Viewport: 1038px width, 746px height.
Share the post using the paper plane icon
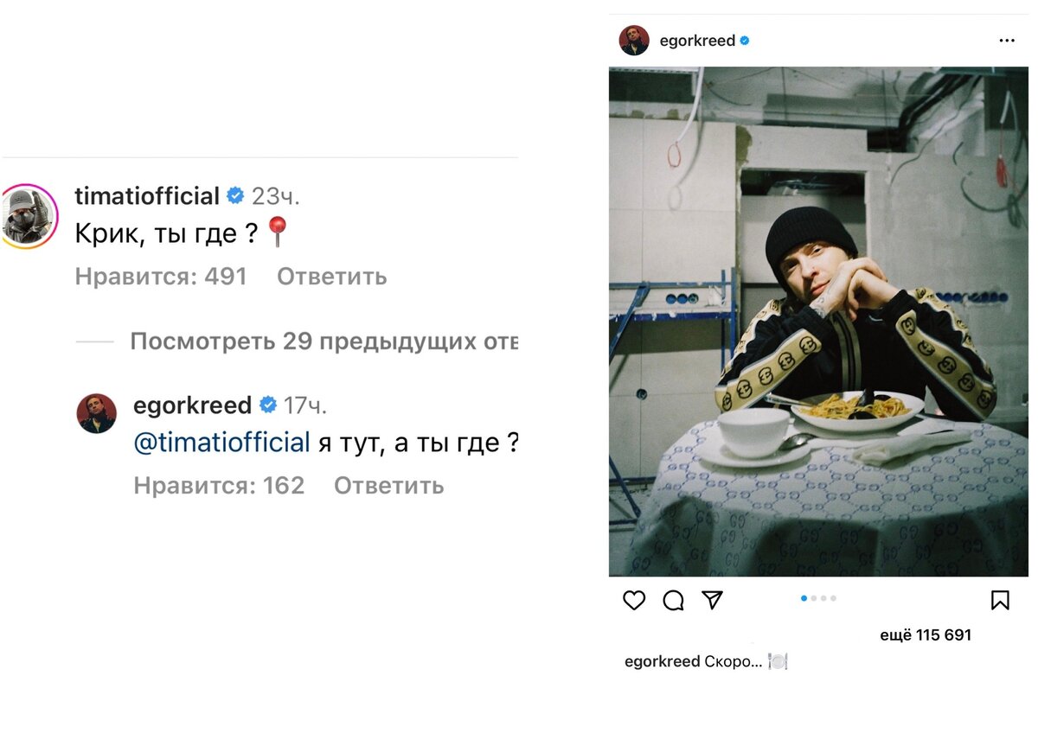click(x=713, y=600)
